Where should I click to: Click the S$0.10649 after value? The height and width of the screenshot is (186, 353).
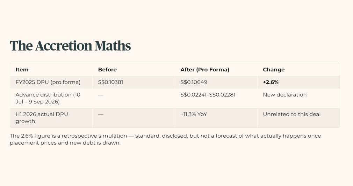194,82
